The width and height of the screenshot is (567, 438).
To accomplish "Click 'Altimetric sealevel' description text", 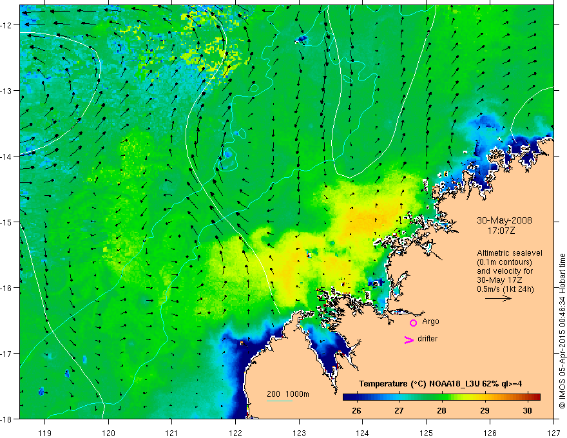I will [510, 253].
